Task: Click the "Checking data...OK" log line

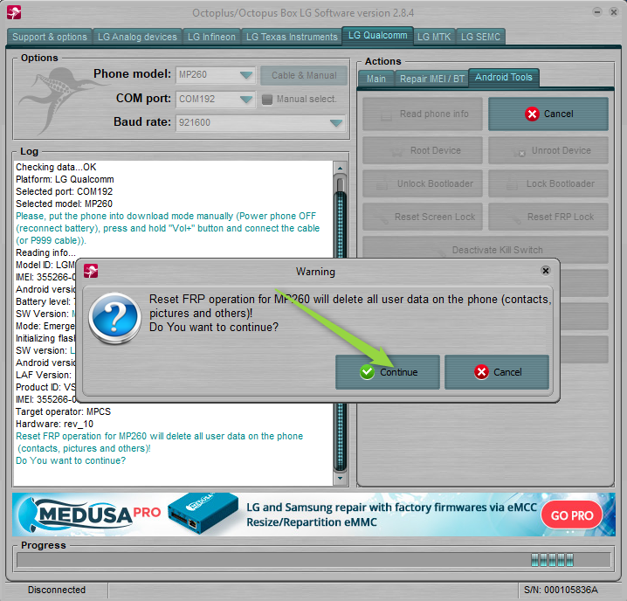Action: 56,167
